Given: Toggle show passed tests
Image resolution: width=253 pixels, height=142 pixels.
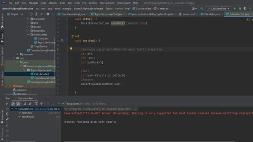Looking at the screenshot, I should [13, 104].
